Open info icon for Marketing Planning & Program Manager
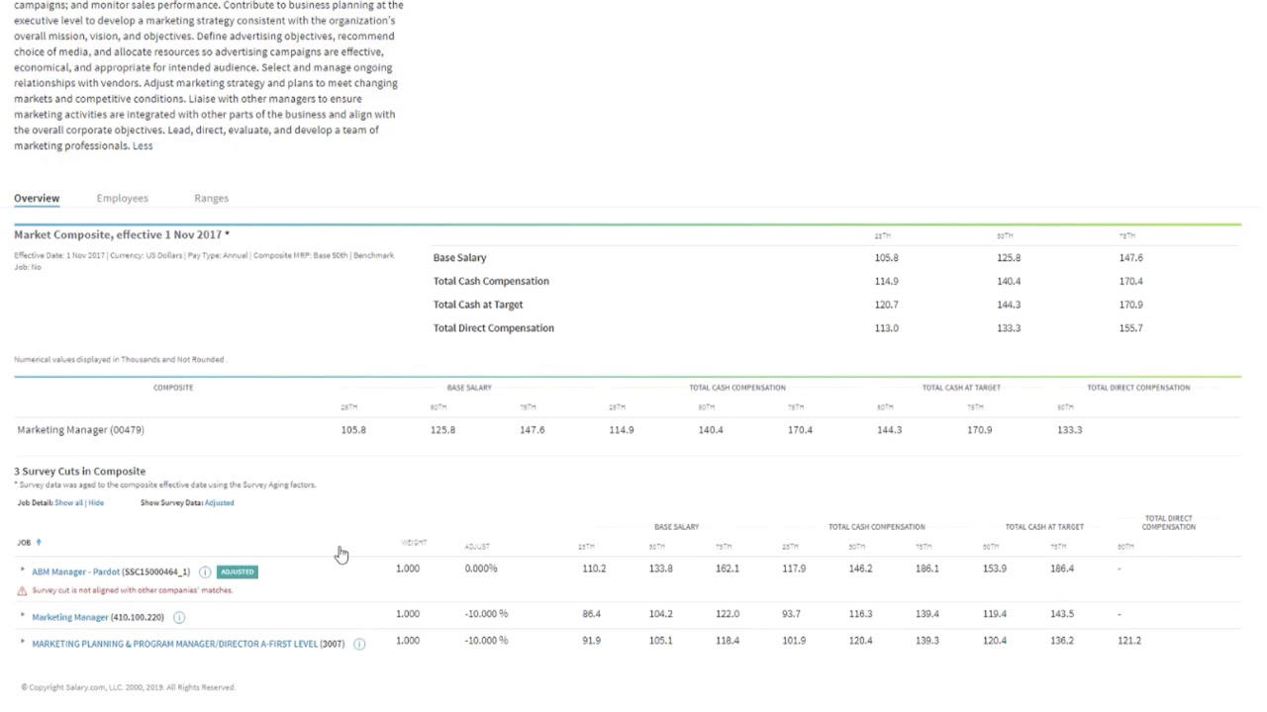This screenshot has height=712, width=1267. [359, 644]
